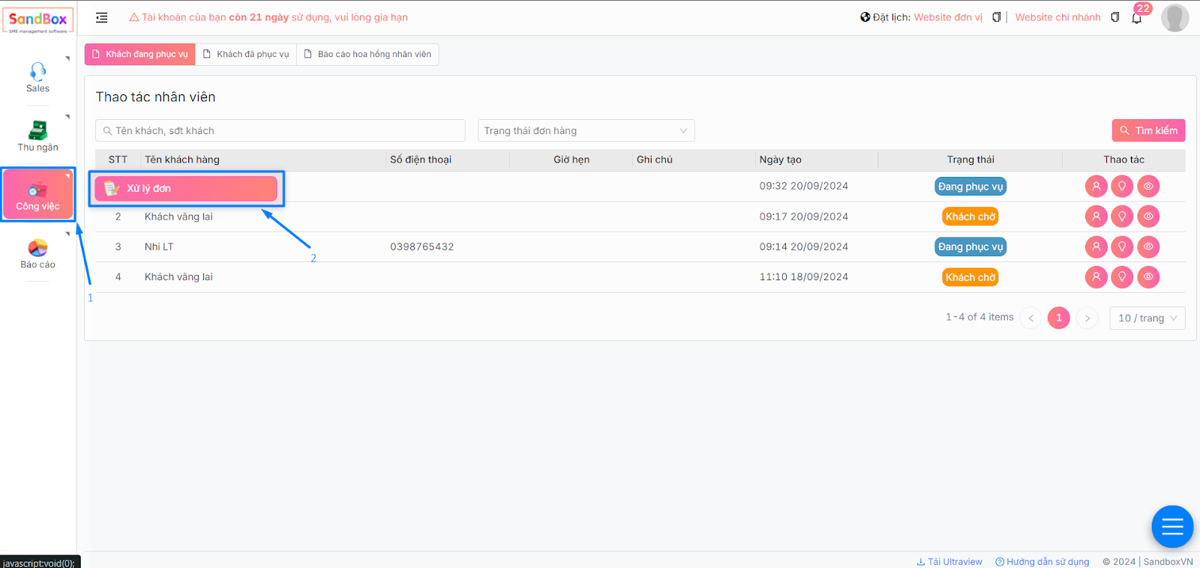Click the user avatar at top right
Image resolution: width=1200 pixels, height=568 pixels.
(1174, 18)
